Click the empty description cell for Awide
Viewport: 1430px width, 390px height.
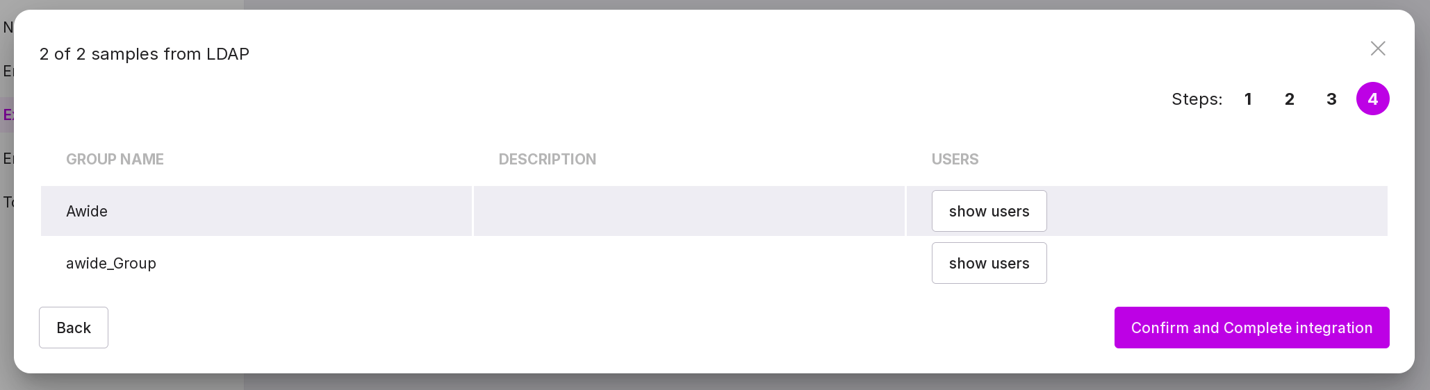689,211
